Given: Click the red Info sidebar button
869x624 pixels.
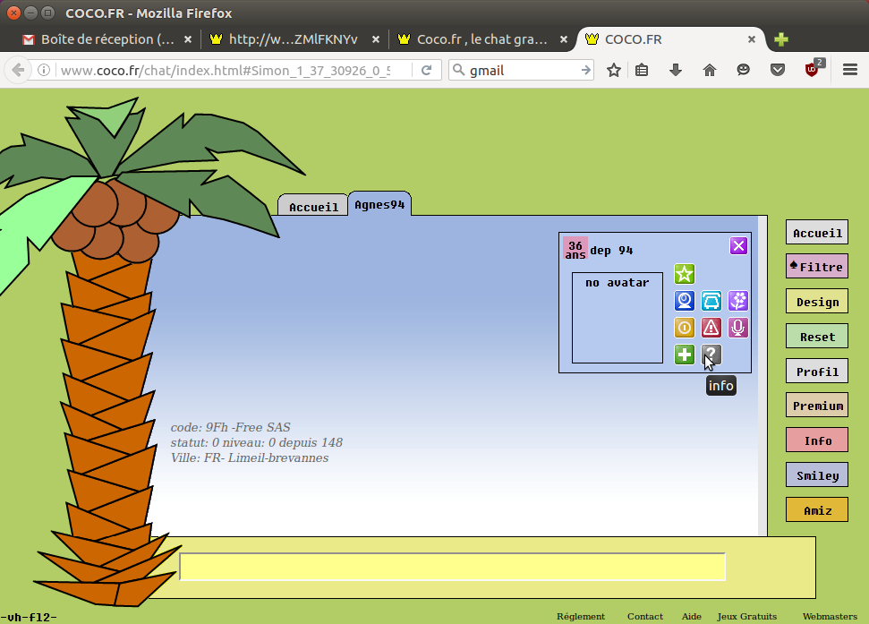Looking at the screenshot, I should (x=817, y=440).
